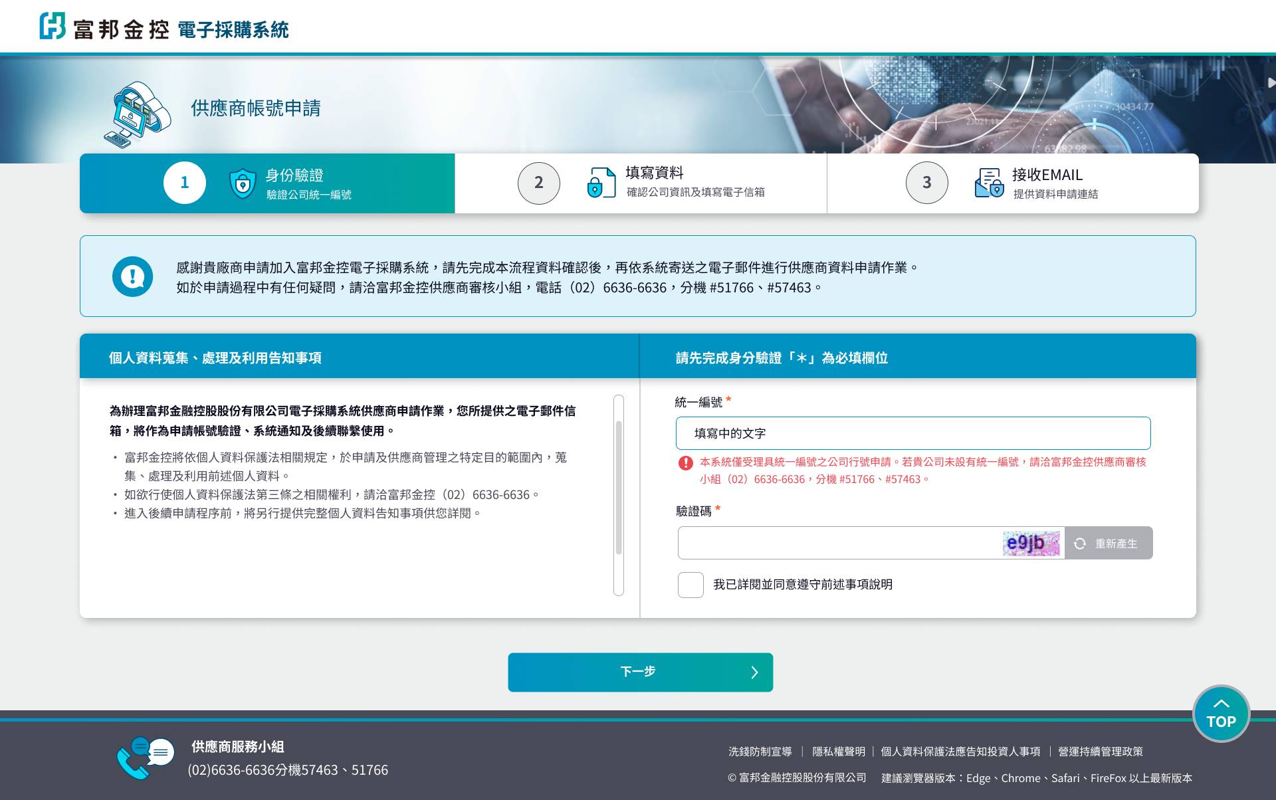This screenshot has width=1276, height=800.
Task: Select step 1 number circle
Action: 185,183
